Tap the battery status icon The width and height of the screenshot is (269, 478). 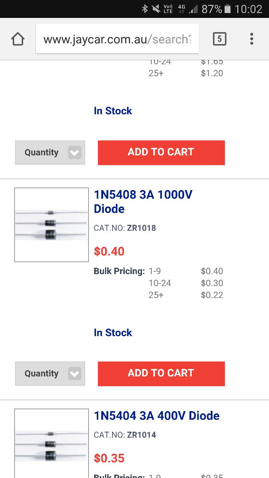coord(228,9)
